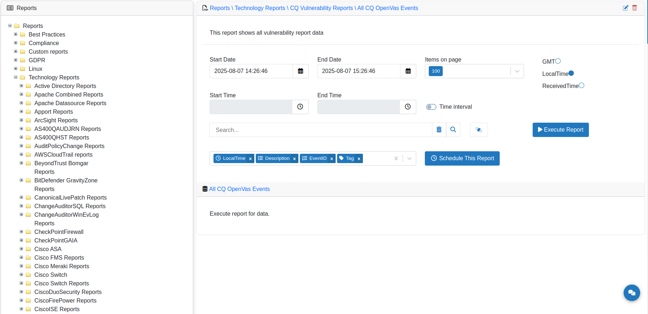This screenshot has height=314, width=648.
Task: Expand the Best Practices folder
Action: click(15, 34)
